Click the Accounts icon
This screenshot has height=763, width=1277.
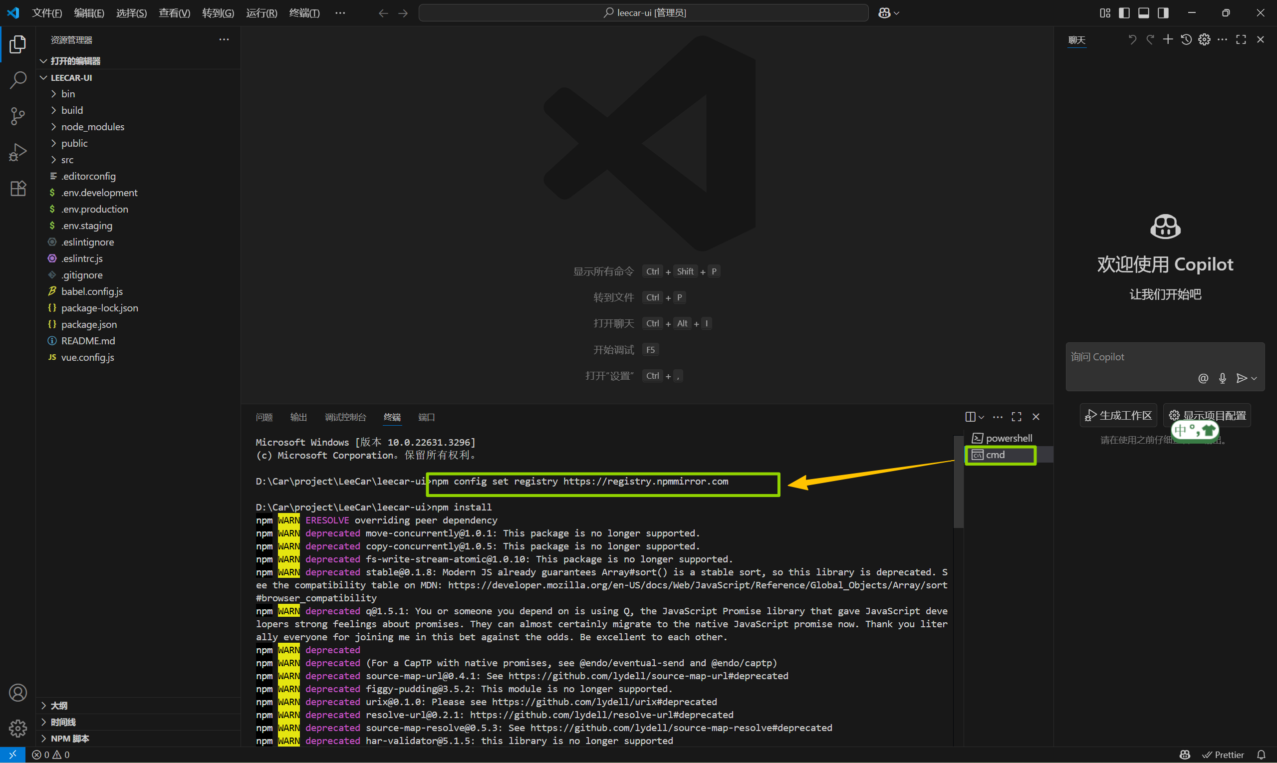18,693
